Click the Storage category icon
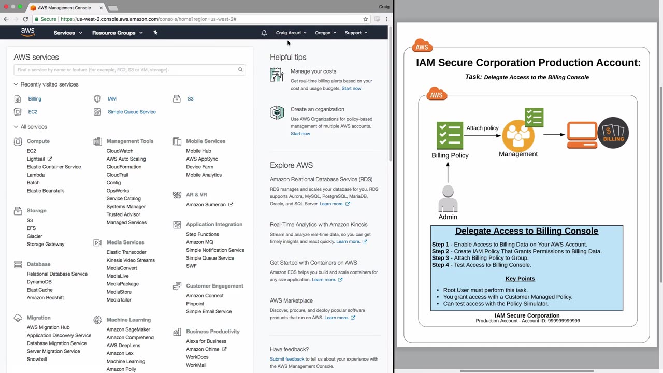 pyautogui.click(x=18, y=210)
